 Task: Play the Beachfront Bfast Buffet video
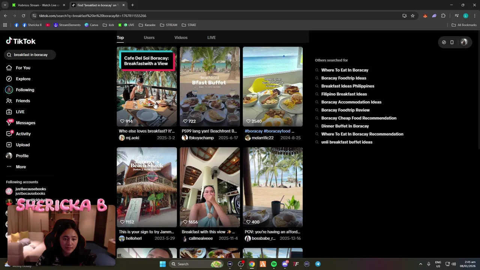pyautogui.click(x=210, y=87)
